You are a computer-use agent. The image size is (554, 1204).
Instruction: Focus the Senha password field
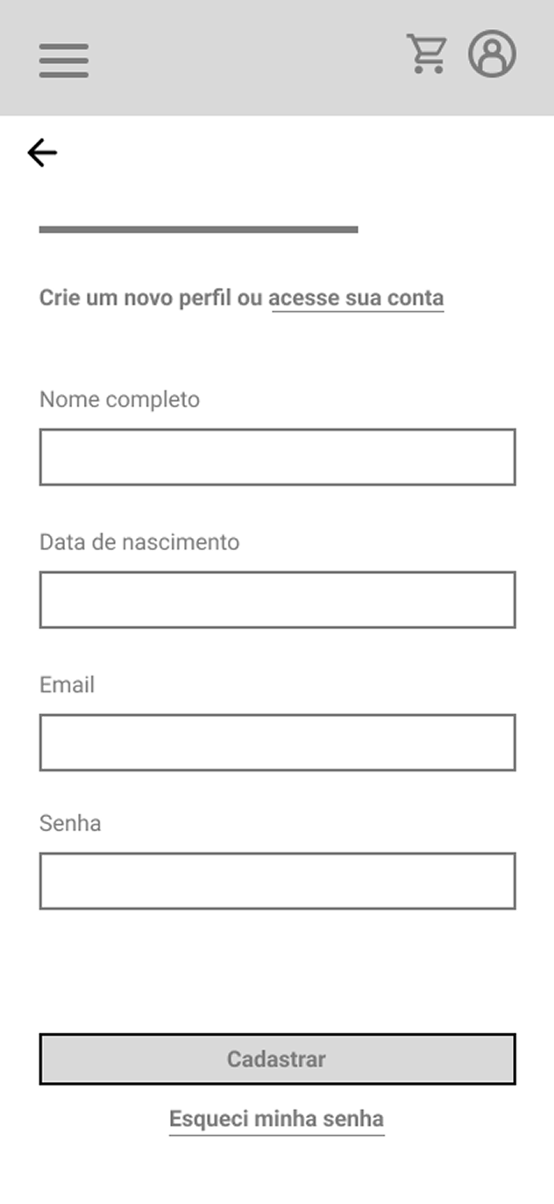pyautogui.click(x=277, y=880)
